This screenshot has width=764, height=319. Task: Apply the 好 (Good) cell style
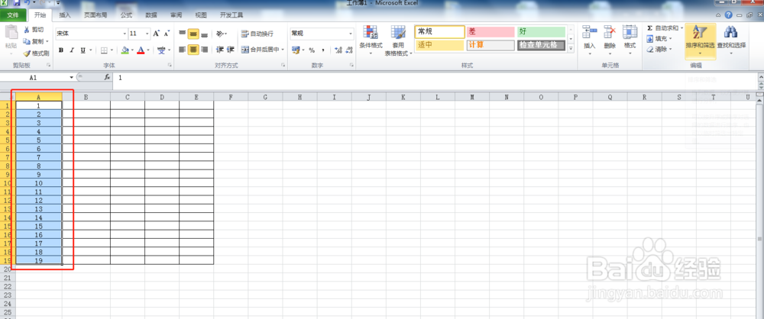[542, 31]
